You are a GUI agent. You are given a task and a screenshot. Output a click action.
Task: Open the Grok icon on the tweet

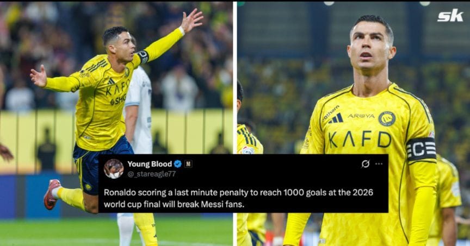(365, 163)
